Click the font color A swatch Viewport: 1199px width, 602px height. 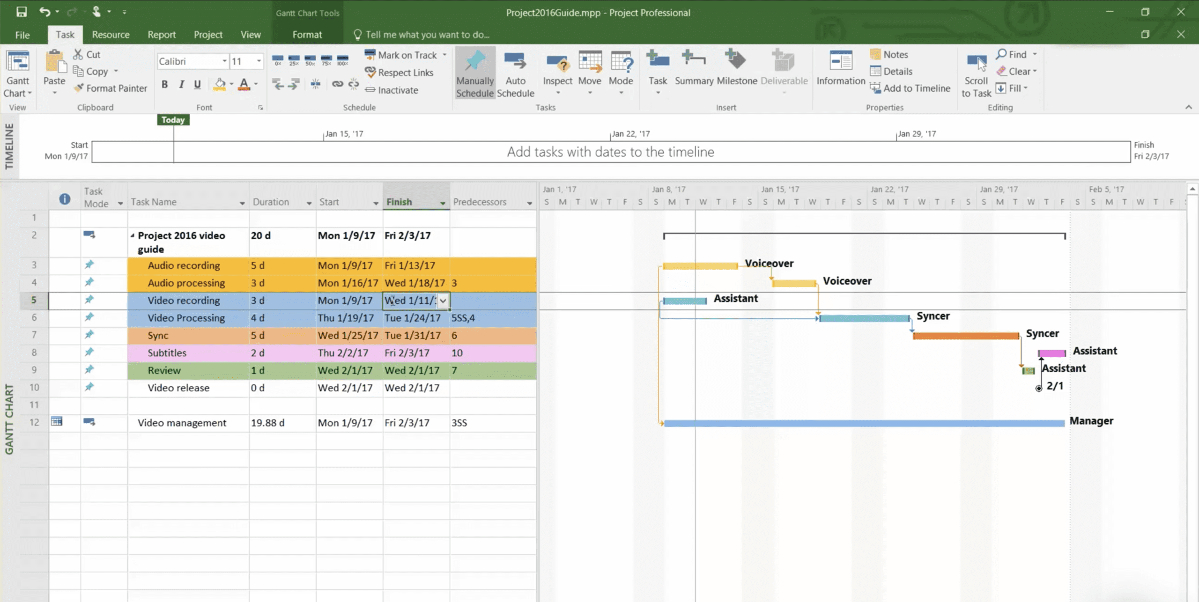tap(244, 84)
